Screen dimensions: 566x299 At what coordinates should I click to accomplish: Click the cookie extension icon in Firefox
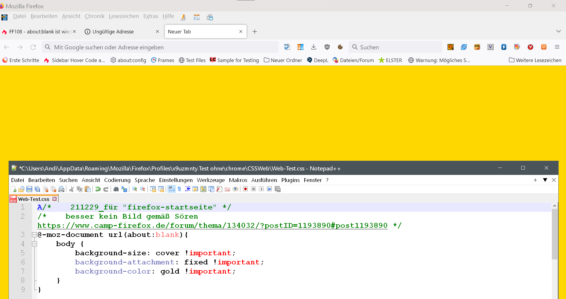(x=340, y=47)
